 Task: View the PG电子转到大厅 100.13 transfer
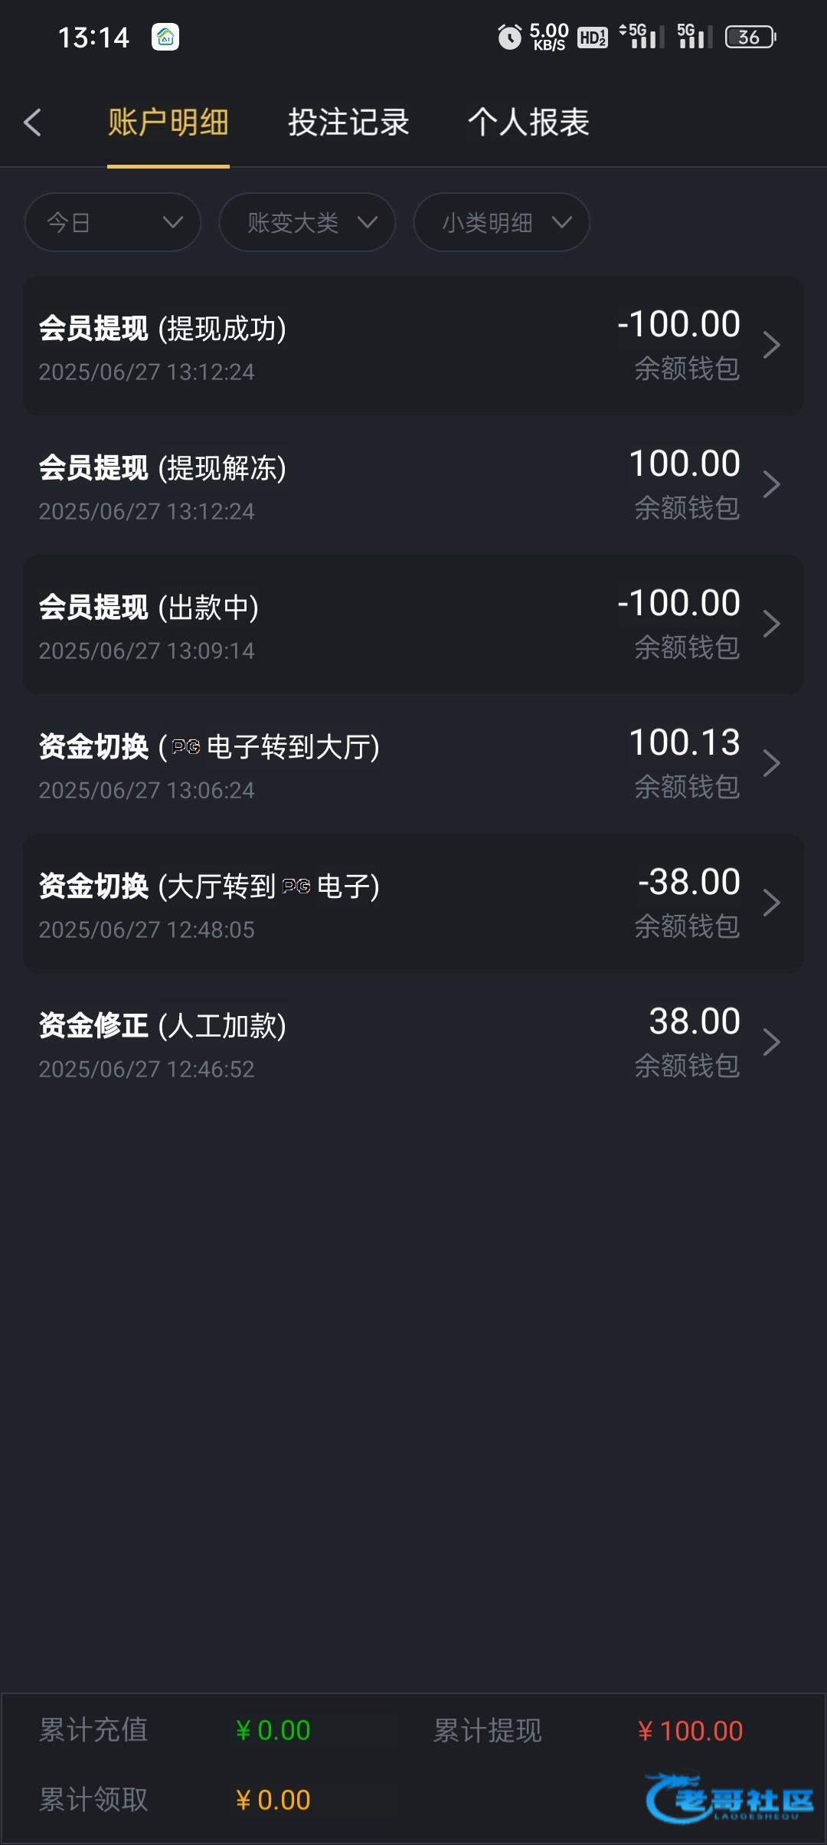coord(413,764)
